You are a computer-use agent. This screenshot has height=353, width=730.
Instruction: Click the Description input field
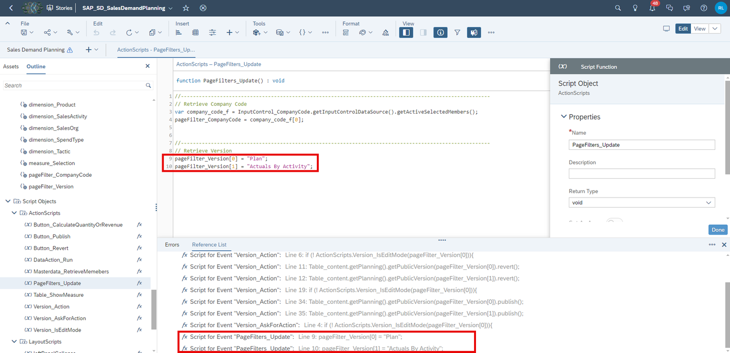point(642,174)
